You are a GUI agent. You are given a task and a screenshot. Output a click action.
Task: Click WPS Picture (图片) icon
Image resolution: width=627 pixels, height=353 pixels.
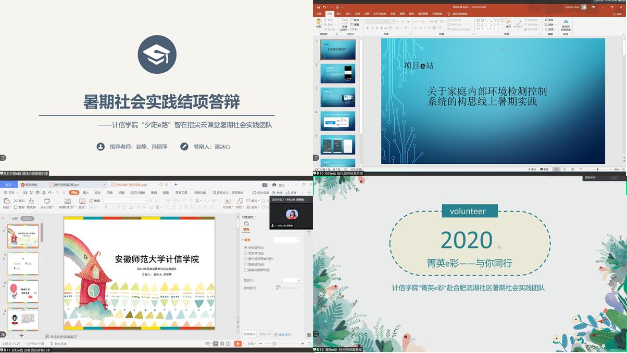[x=248, y=201]
